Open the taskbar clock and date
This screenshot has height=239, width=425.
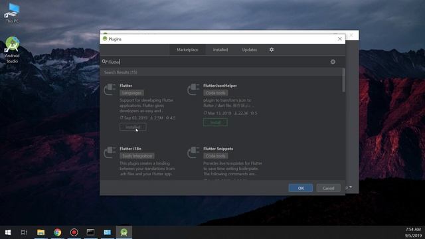pos(413,232)
